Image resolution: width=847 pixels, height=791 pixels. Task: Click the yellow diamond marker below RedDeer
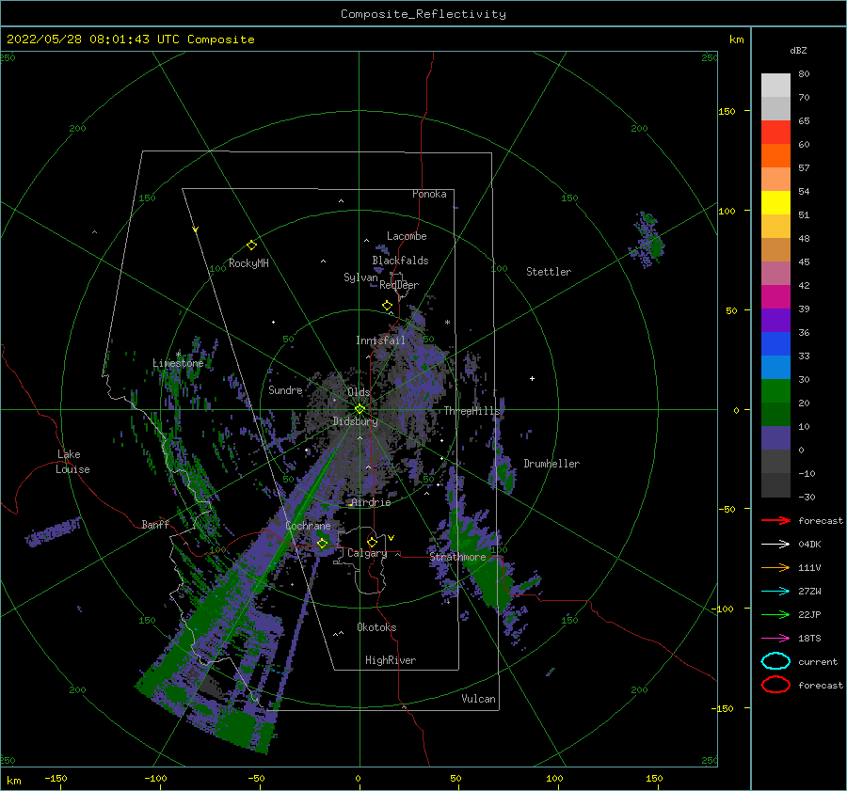pos(388,306)
